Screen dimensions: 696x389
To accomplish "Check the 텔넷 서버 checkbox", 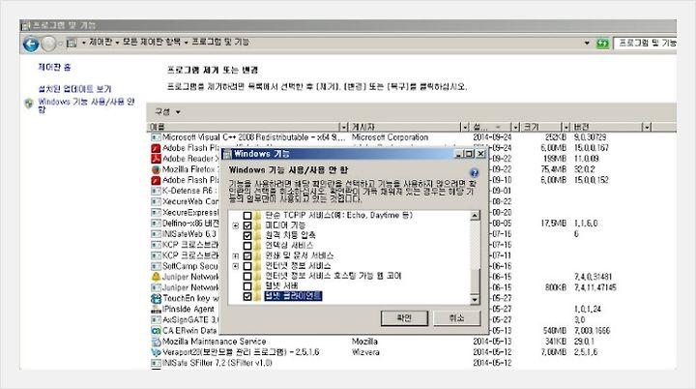I will click(247, 286).
